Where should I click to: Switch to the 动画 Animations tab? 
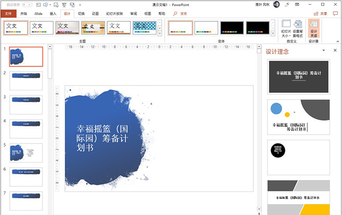(x=95, y=14)
